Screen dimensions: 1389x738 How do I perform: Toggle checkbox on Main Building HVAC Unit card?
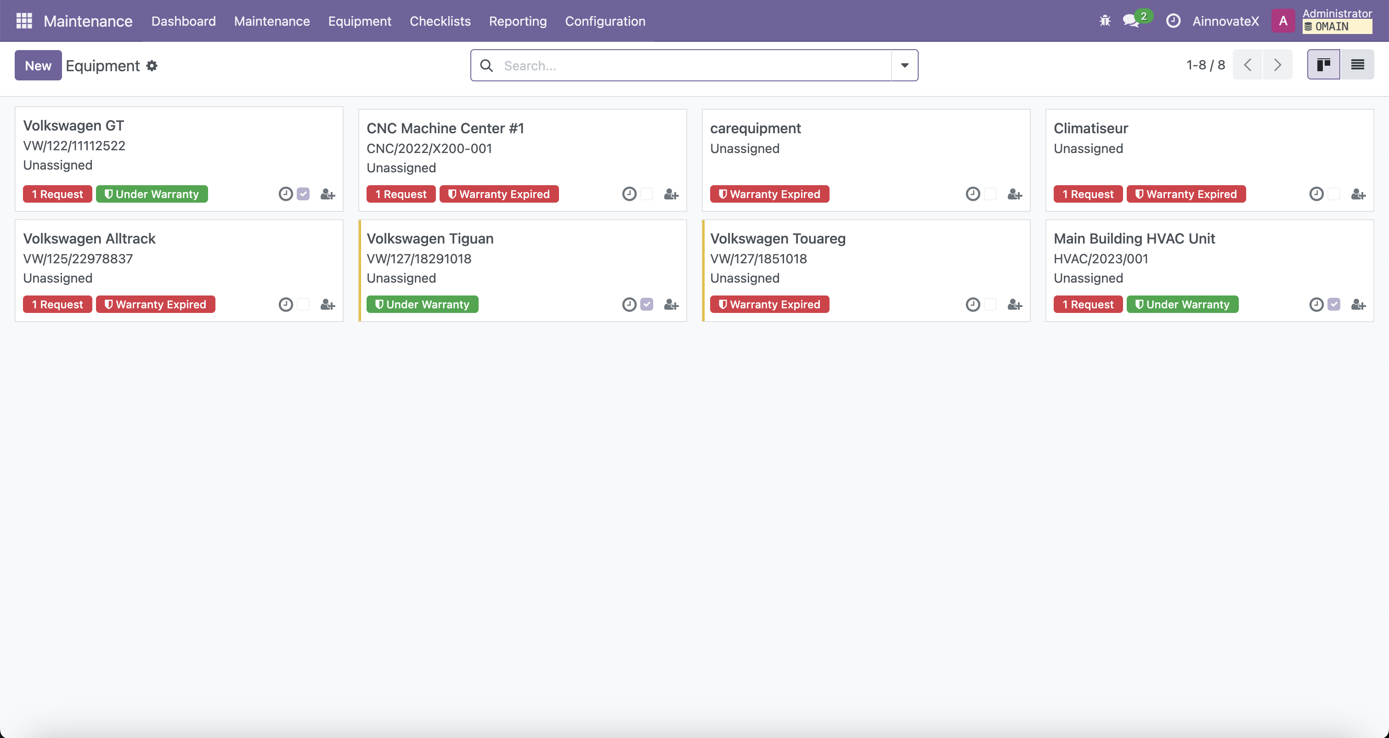(1333, 305)
